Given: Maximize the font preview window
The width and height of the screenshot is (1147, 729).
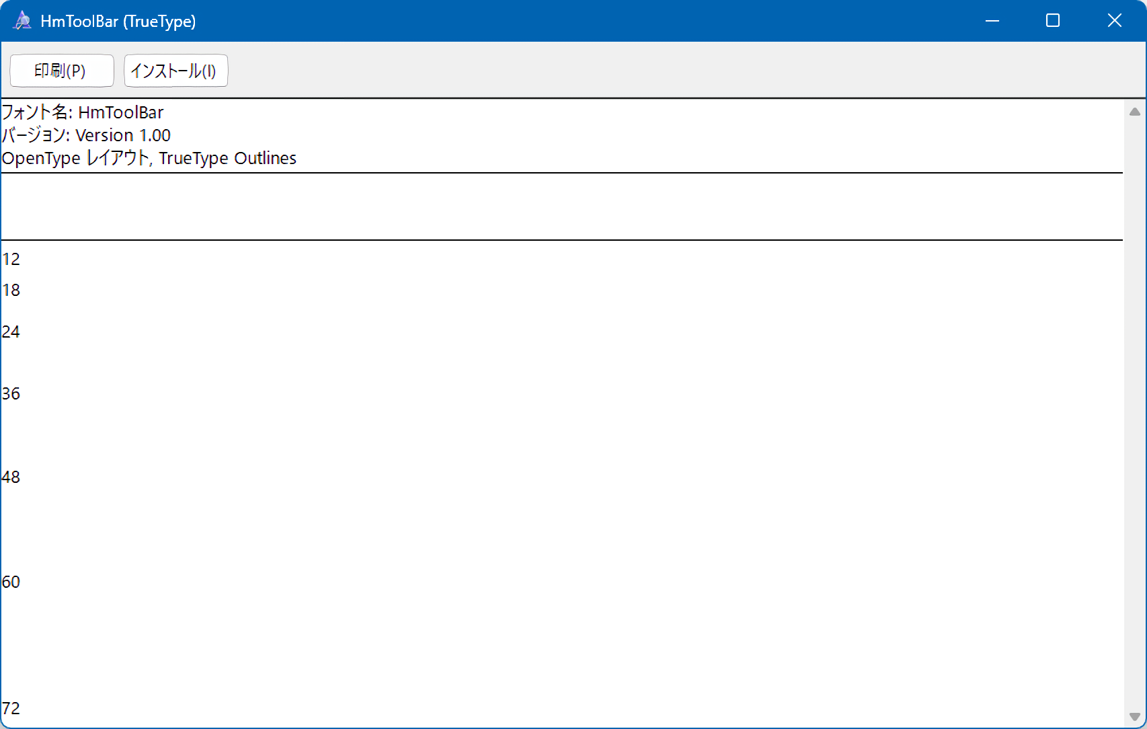Looking at the screenshot, I should [x=1053, y=21].
